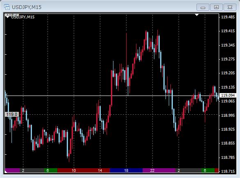The height and width of the screenshot is (178, 240).
Task: Close the USDJPY,M15 chart window
Action: (x=230, y=7)
